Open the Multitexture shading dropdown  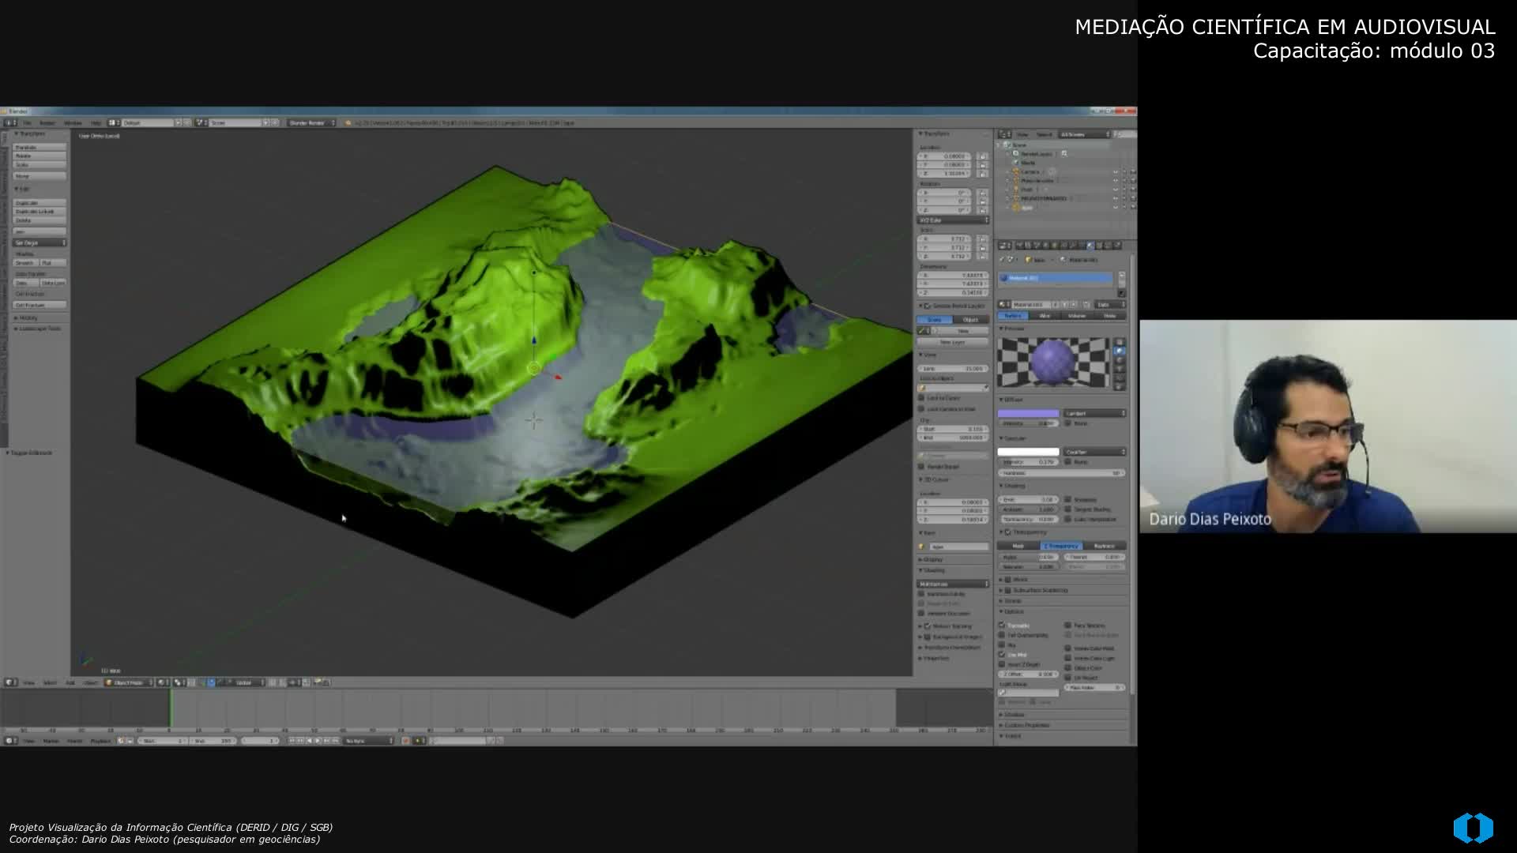point(953,584)
